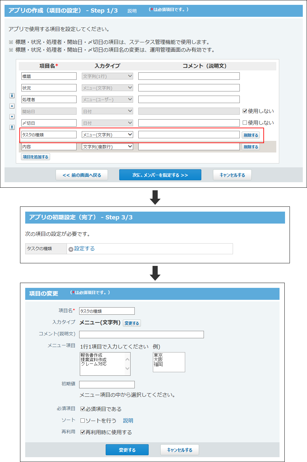Click the move-to-bottom row arrow icon

click(x=12, y=127)
